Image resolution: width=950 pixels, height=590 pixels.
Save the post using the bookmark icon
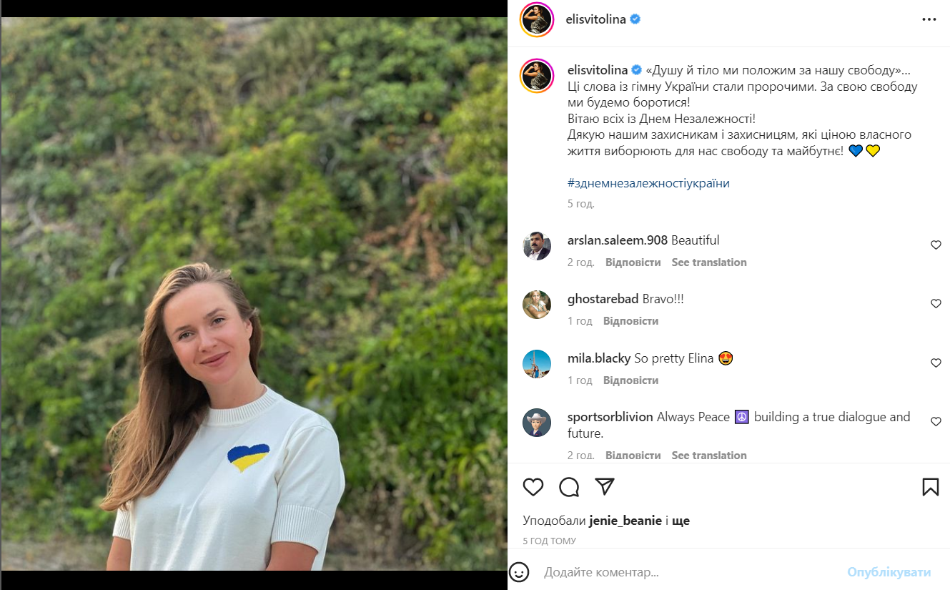click(x=931, y=486)
